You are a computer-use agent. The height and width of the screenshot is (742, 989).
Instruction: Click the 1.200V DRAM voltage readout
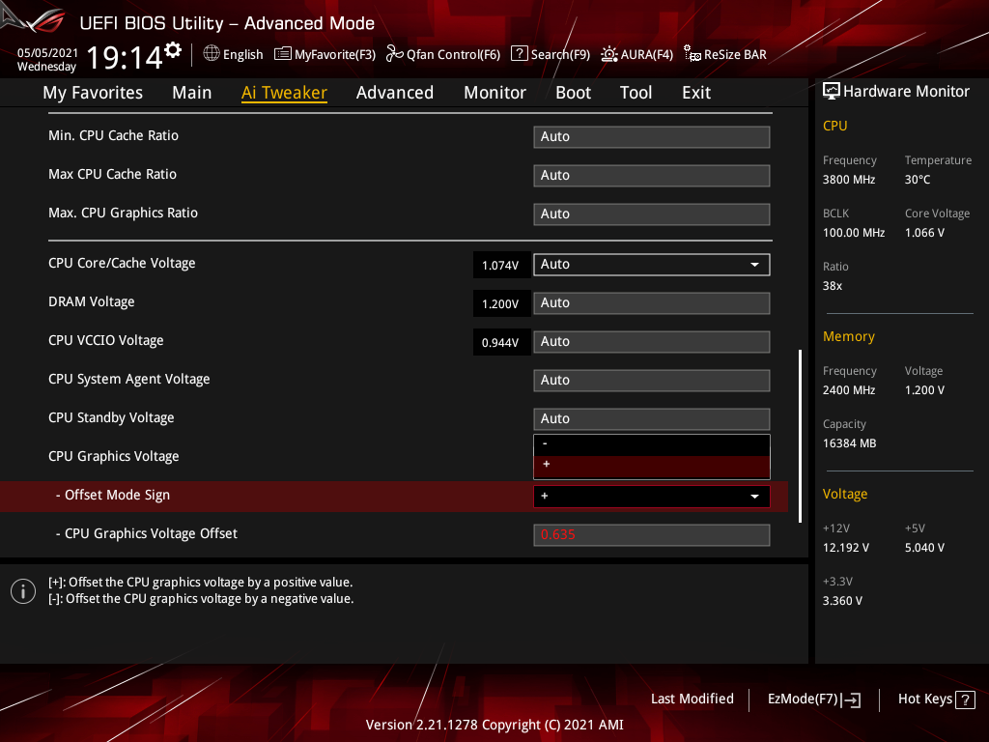(x=500, y=304)
